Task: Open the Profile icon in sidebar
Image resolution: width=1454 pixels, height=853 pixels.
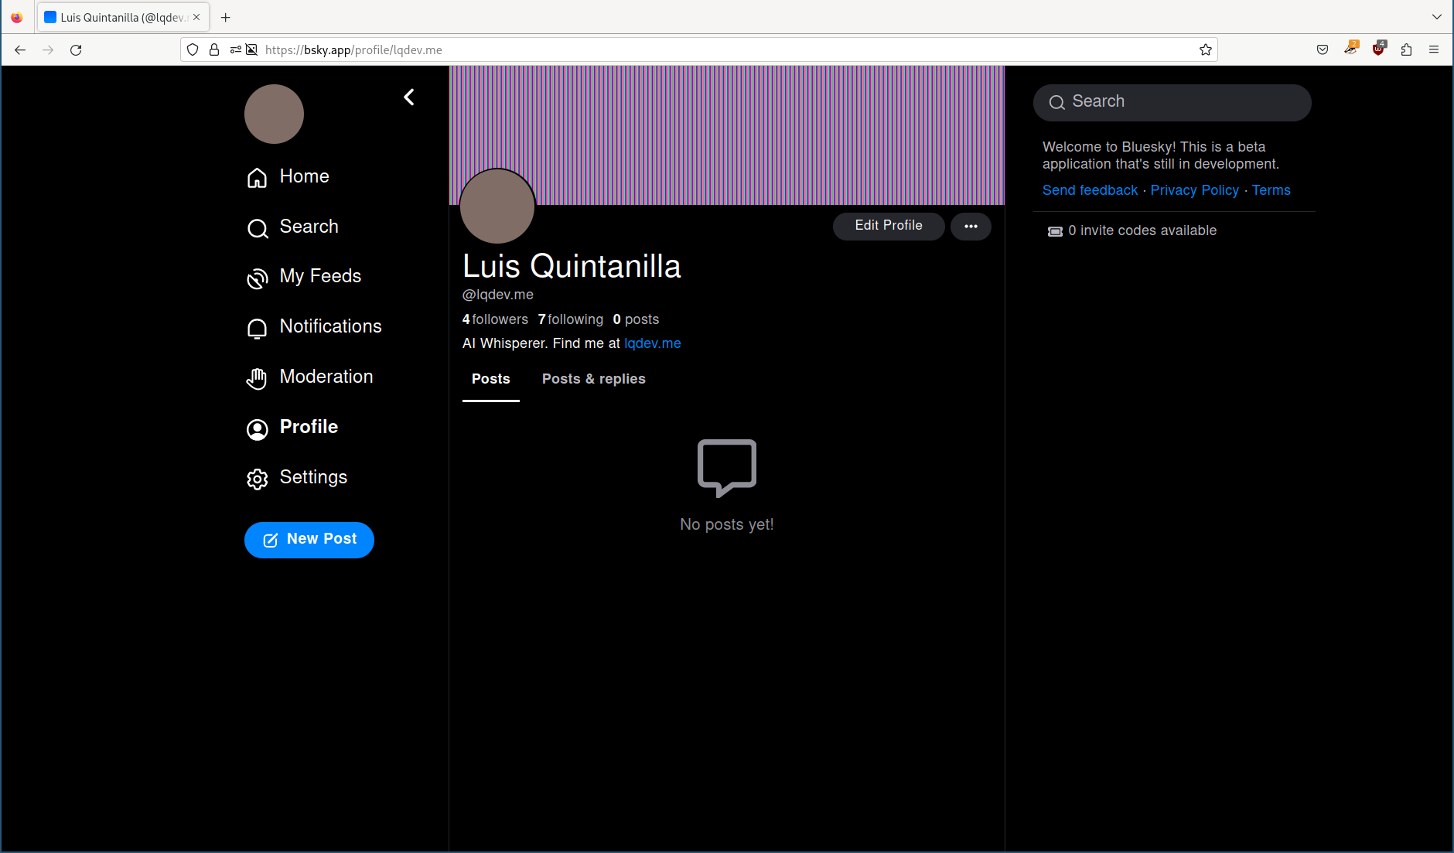Action: (x=257, y=428)
